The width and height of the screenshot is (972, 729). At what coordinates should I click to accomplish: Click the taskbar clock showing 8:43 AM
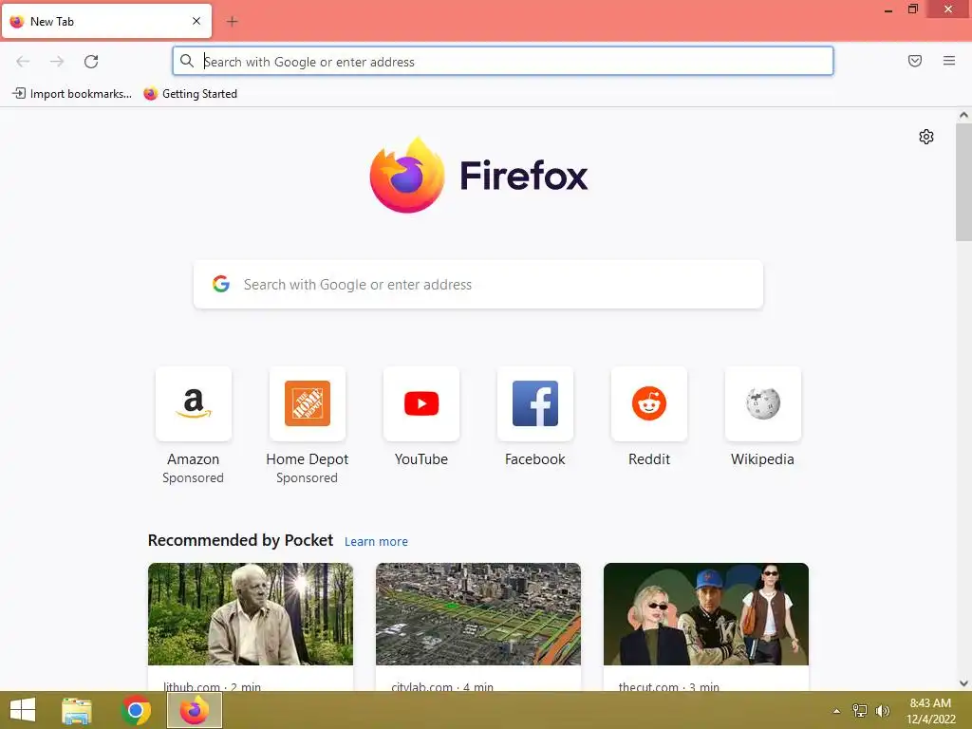[x=930, y=711]
